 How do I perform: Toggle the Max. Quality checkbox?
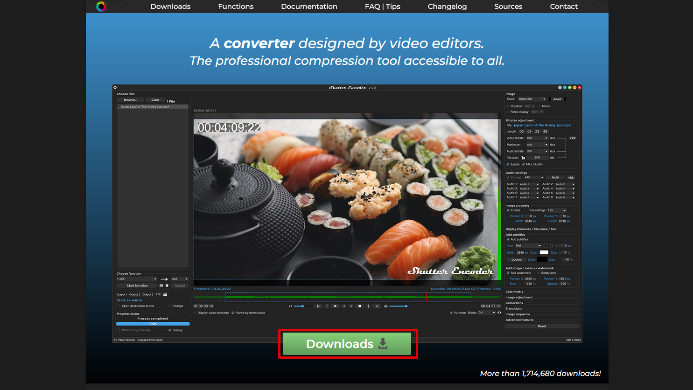(x=524, y=164)
